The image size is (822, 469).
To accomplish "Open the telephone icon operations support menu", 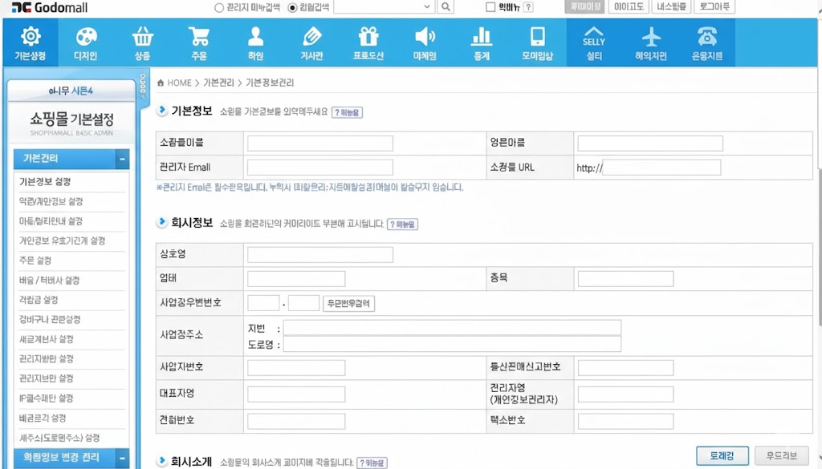I will (x=706, y=43).
